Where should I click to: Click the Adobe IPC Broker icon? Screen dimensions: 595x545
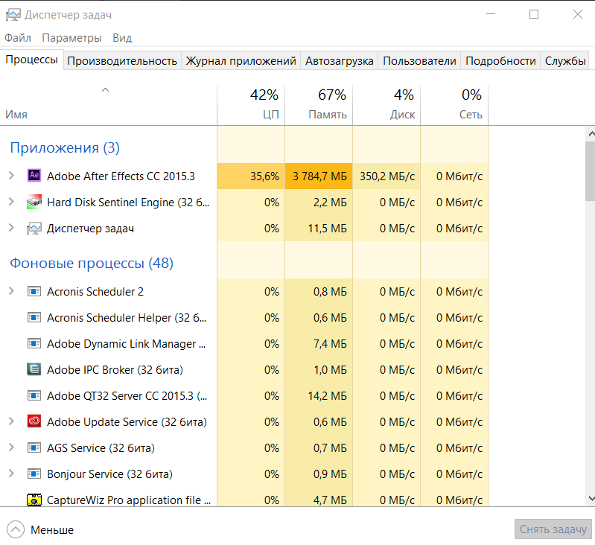(34, 369)
